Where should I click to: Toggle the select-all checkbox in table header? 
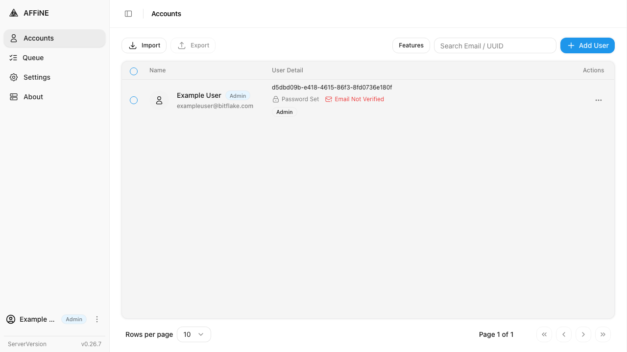click(134, 71)
